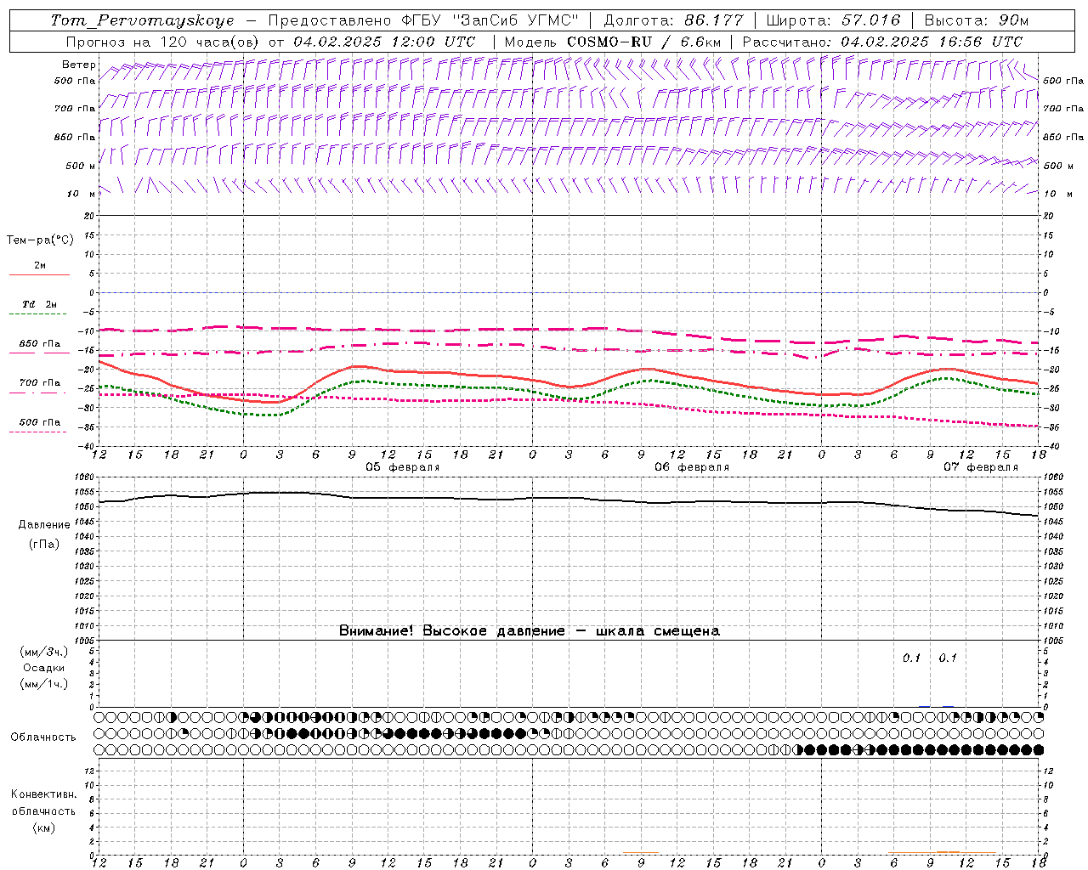Click the orange convective cloud bar
This screenshot has width=1088, height=870.
(x=948, y=852)
